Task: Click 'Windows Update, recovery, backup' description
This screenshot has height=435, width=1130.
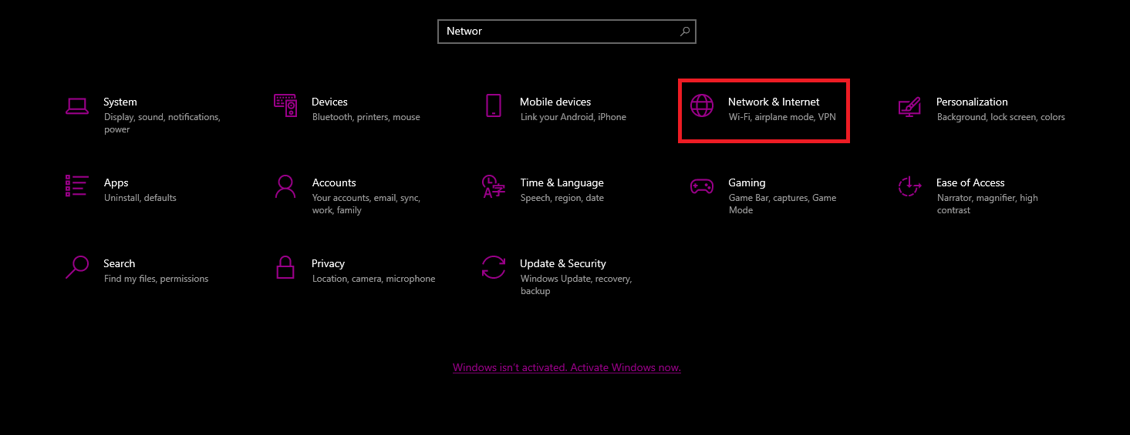Action: tap(576, 285)
